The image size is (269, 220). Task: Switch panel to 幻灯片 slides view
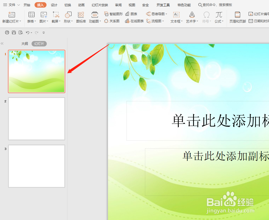tap(39, 44)
